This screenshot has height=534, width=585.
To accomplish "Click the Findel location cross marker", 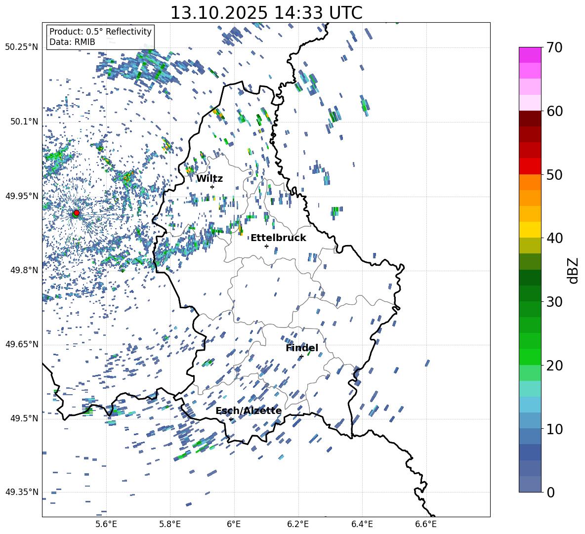I will (x=301, y=356).
